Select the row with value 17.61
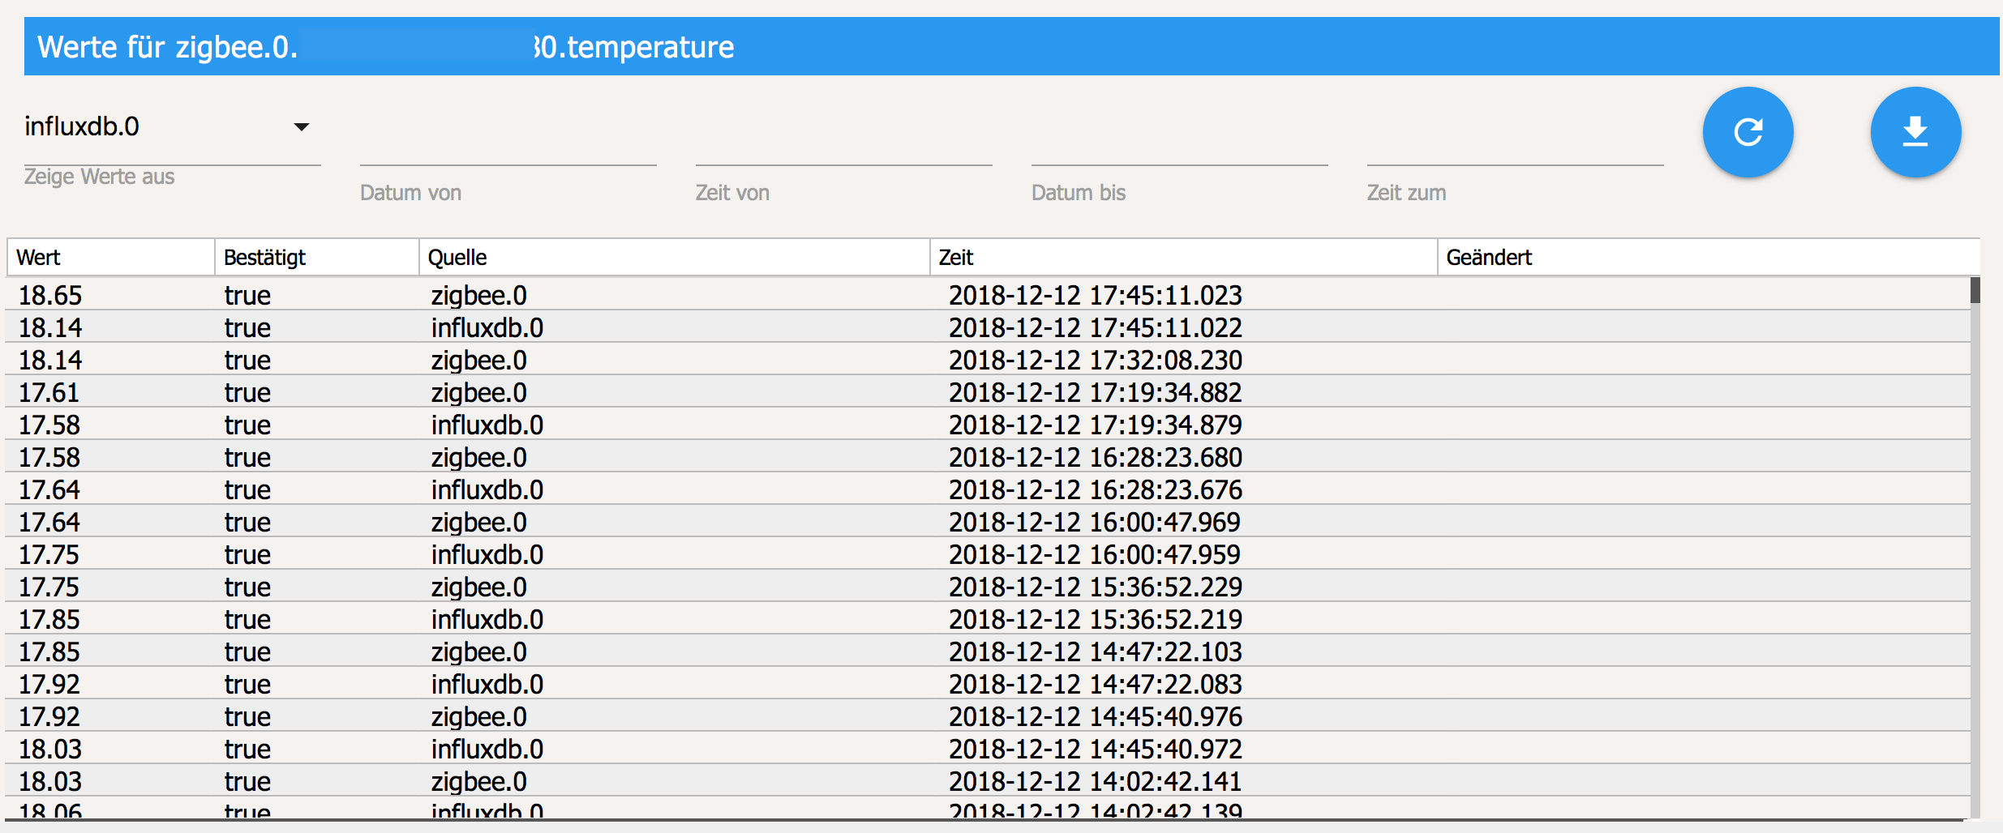This screenshot has height=833, width=2003. point(49,392)
